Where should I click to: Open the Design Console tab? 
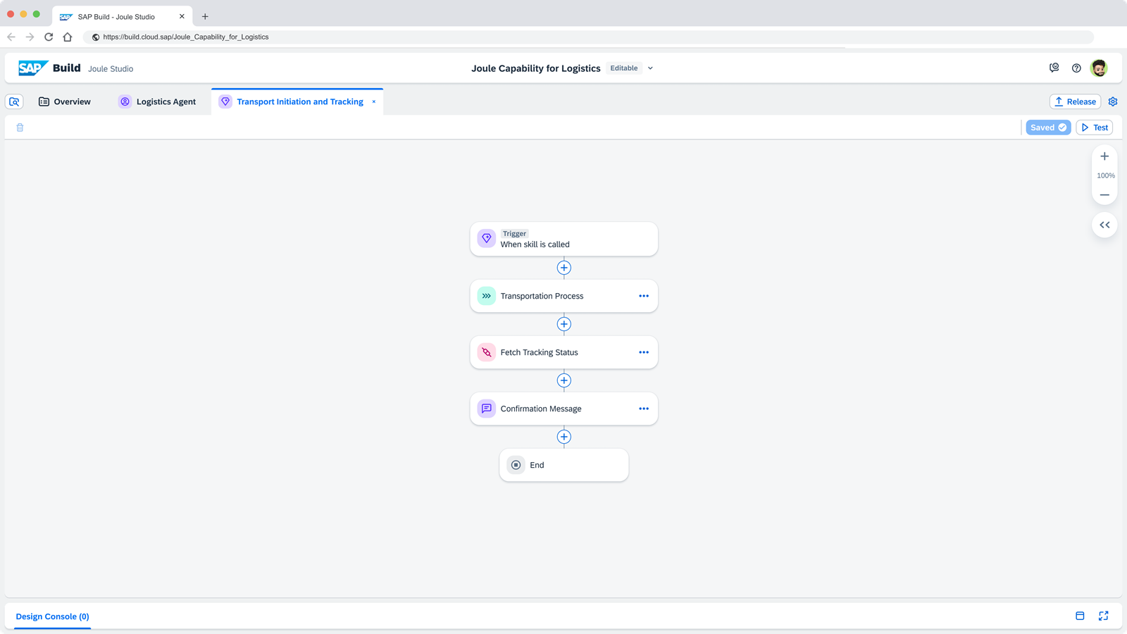53,616
